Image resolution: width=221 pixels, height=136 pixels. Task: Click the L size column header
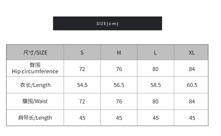[155, 53]
